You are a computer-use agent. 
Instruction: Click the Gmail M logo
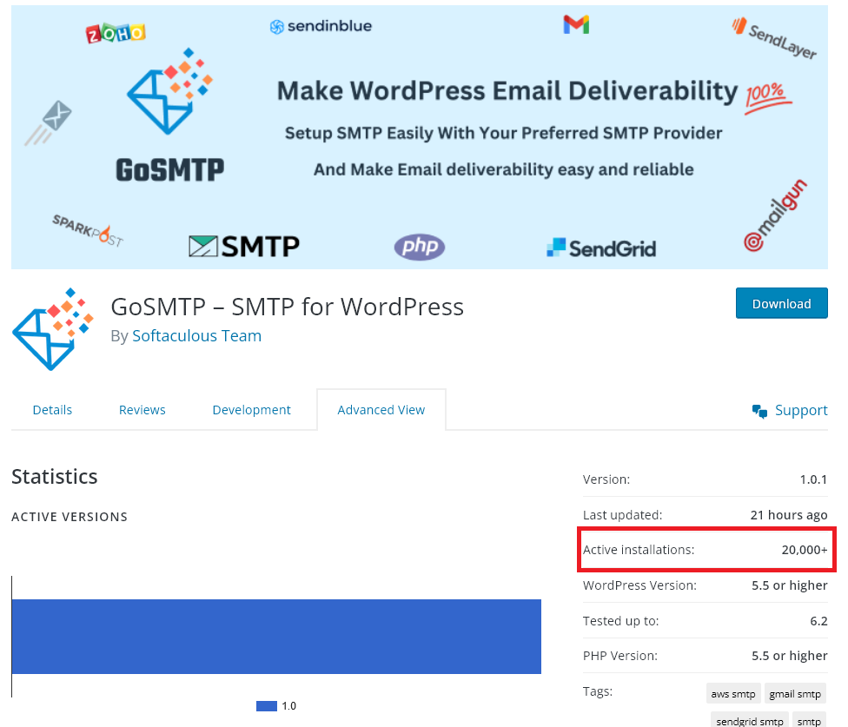[x=576, y=24]
